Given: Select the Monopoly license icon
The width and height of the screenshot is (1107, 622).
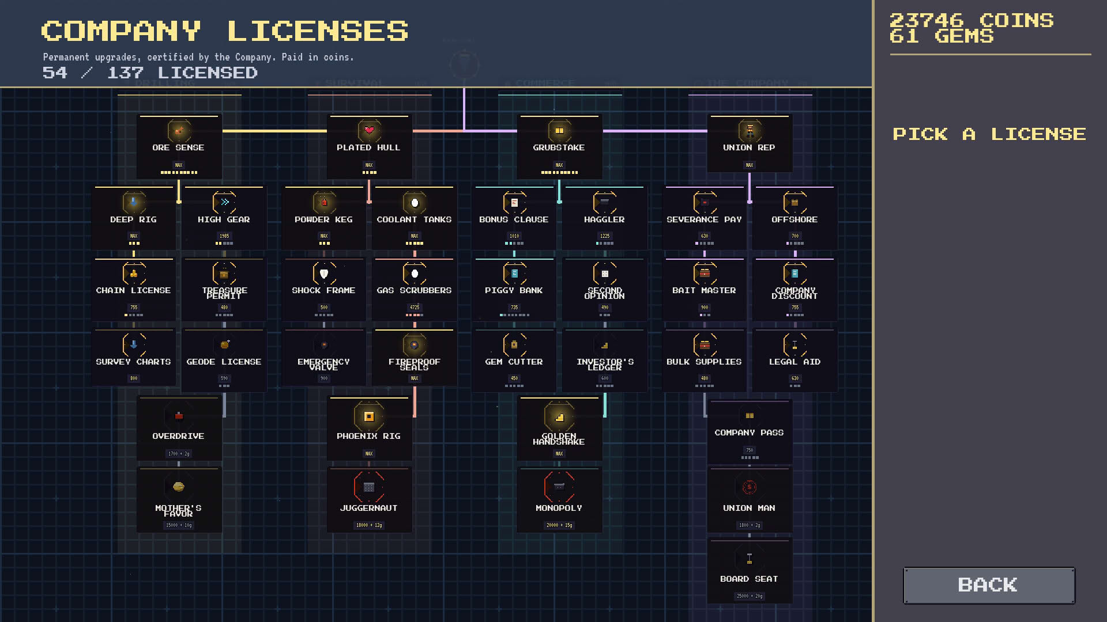Looking at the screenshot, I should tap(559, 487).
